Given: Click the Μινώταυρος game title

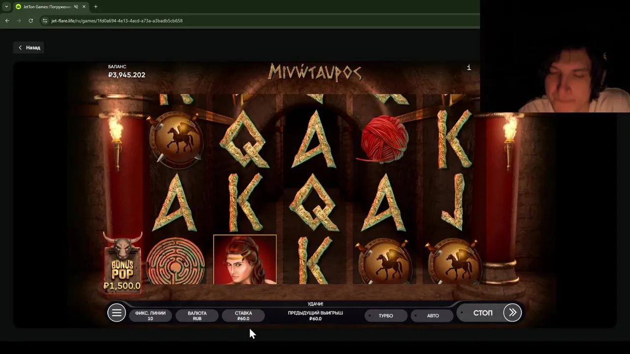Looking at the screenshot, I should (315, 73).
